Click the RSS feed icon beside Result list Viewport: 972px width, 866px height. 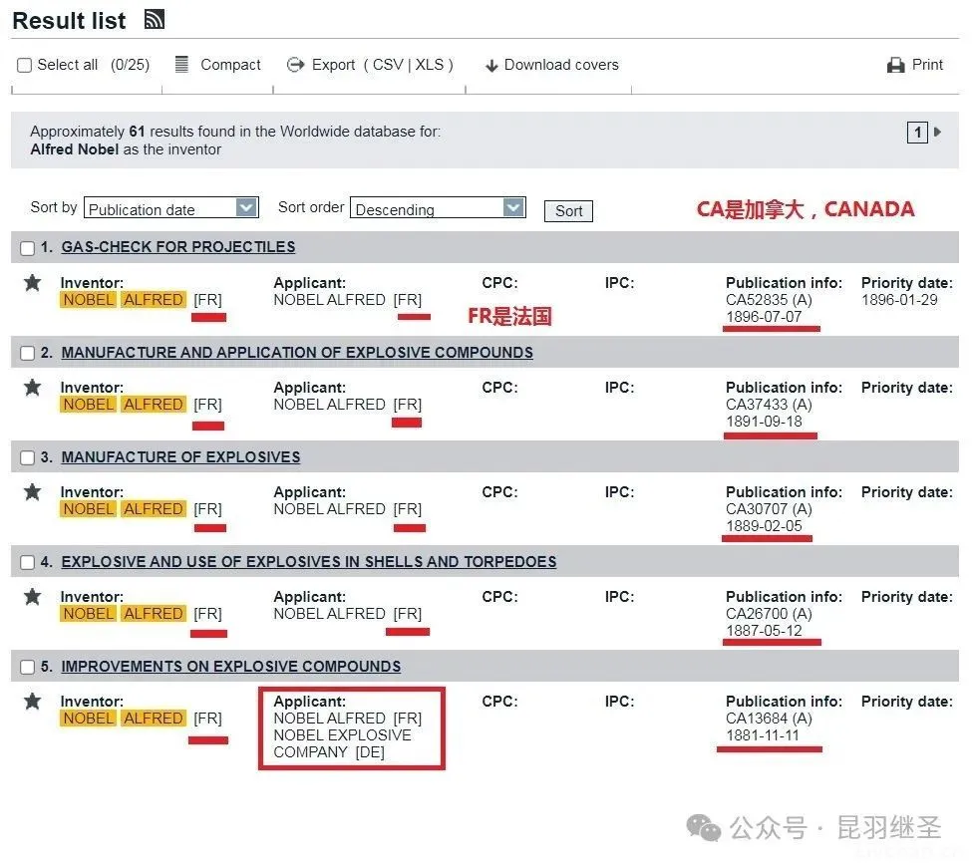pos(154,19)
